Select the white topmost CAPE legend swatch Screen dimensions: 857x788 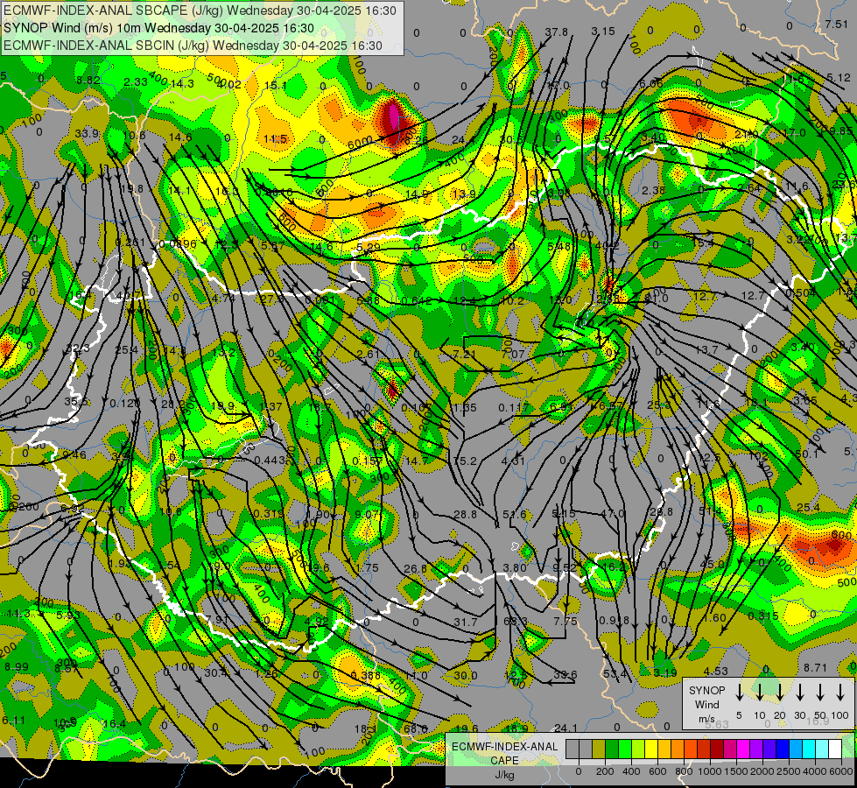834,749
